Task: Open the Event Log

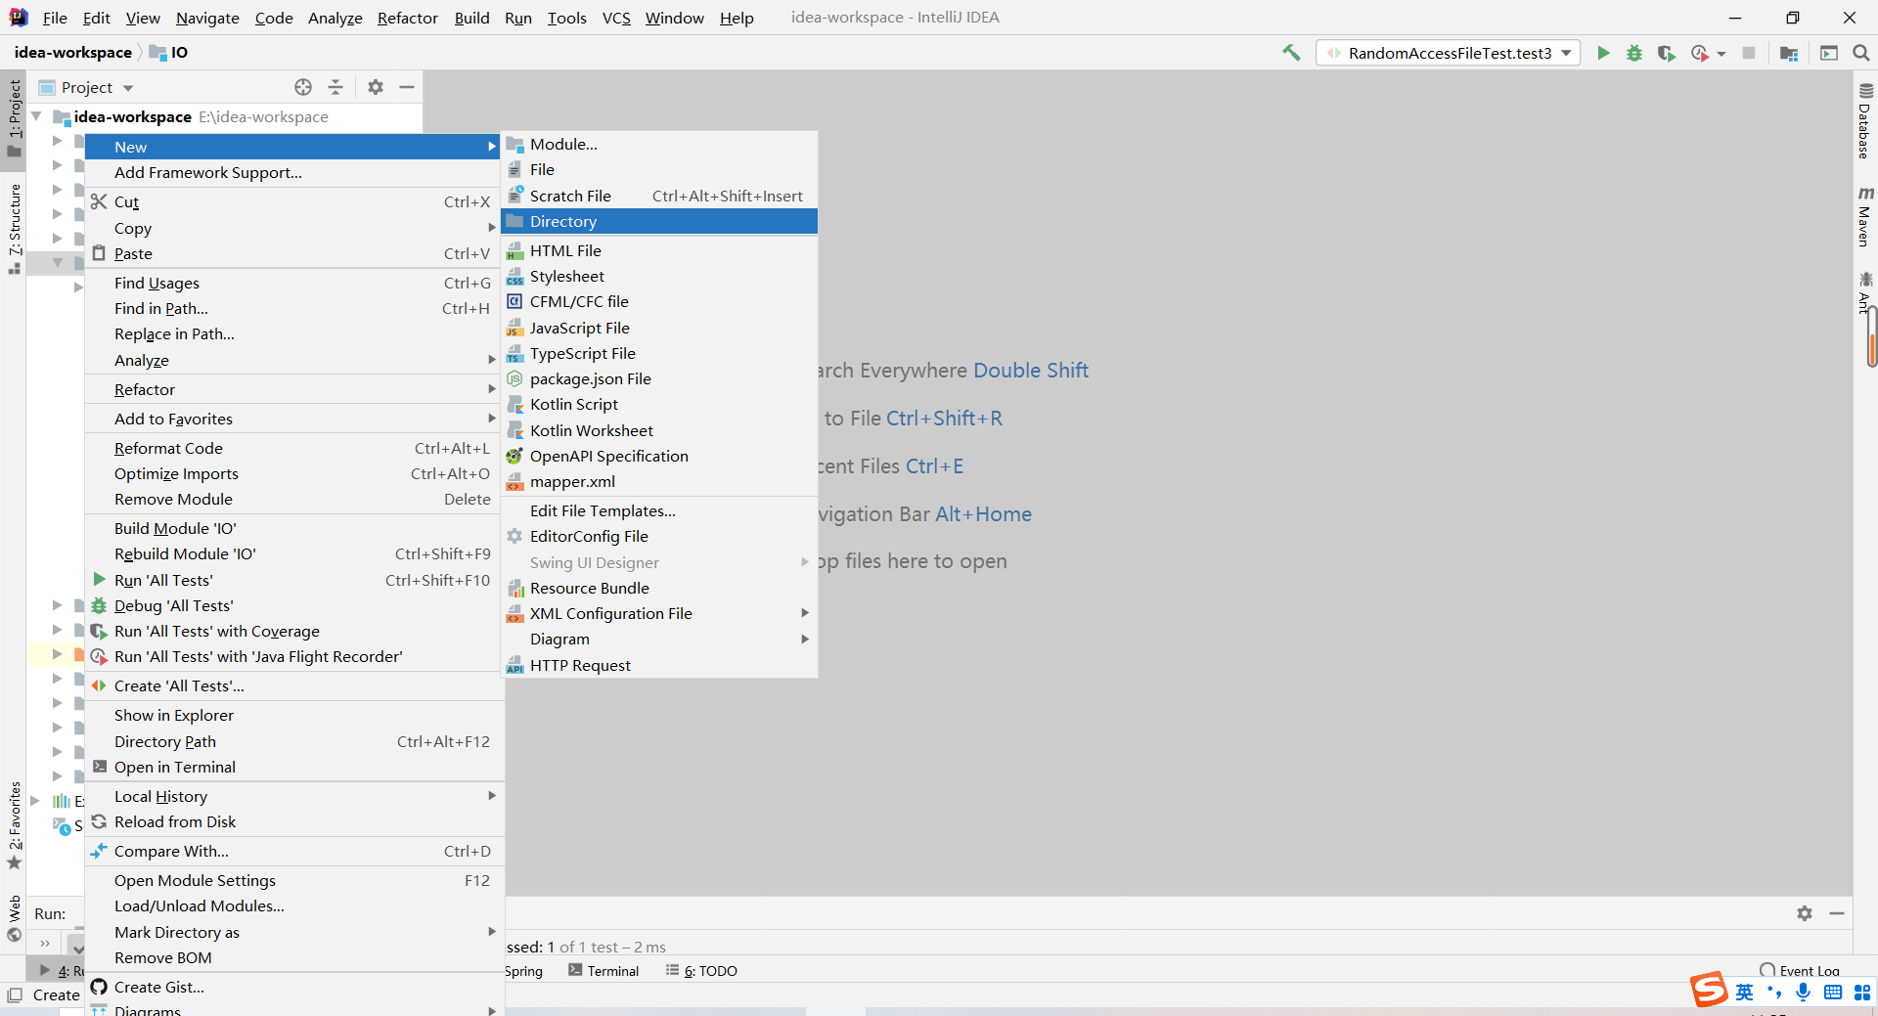Action: coord(1800,971)
